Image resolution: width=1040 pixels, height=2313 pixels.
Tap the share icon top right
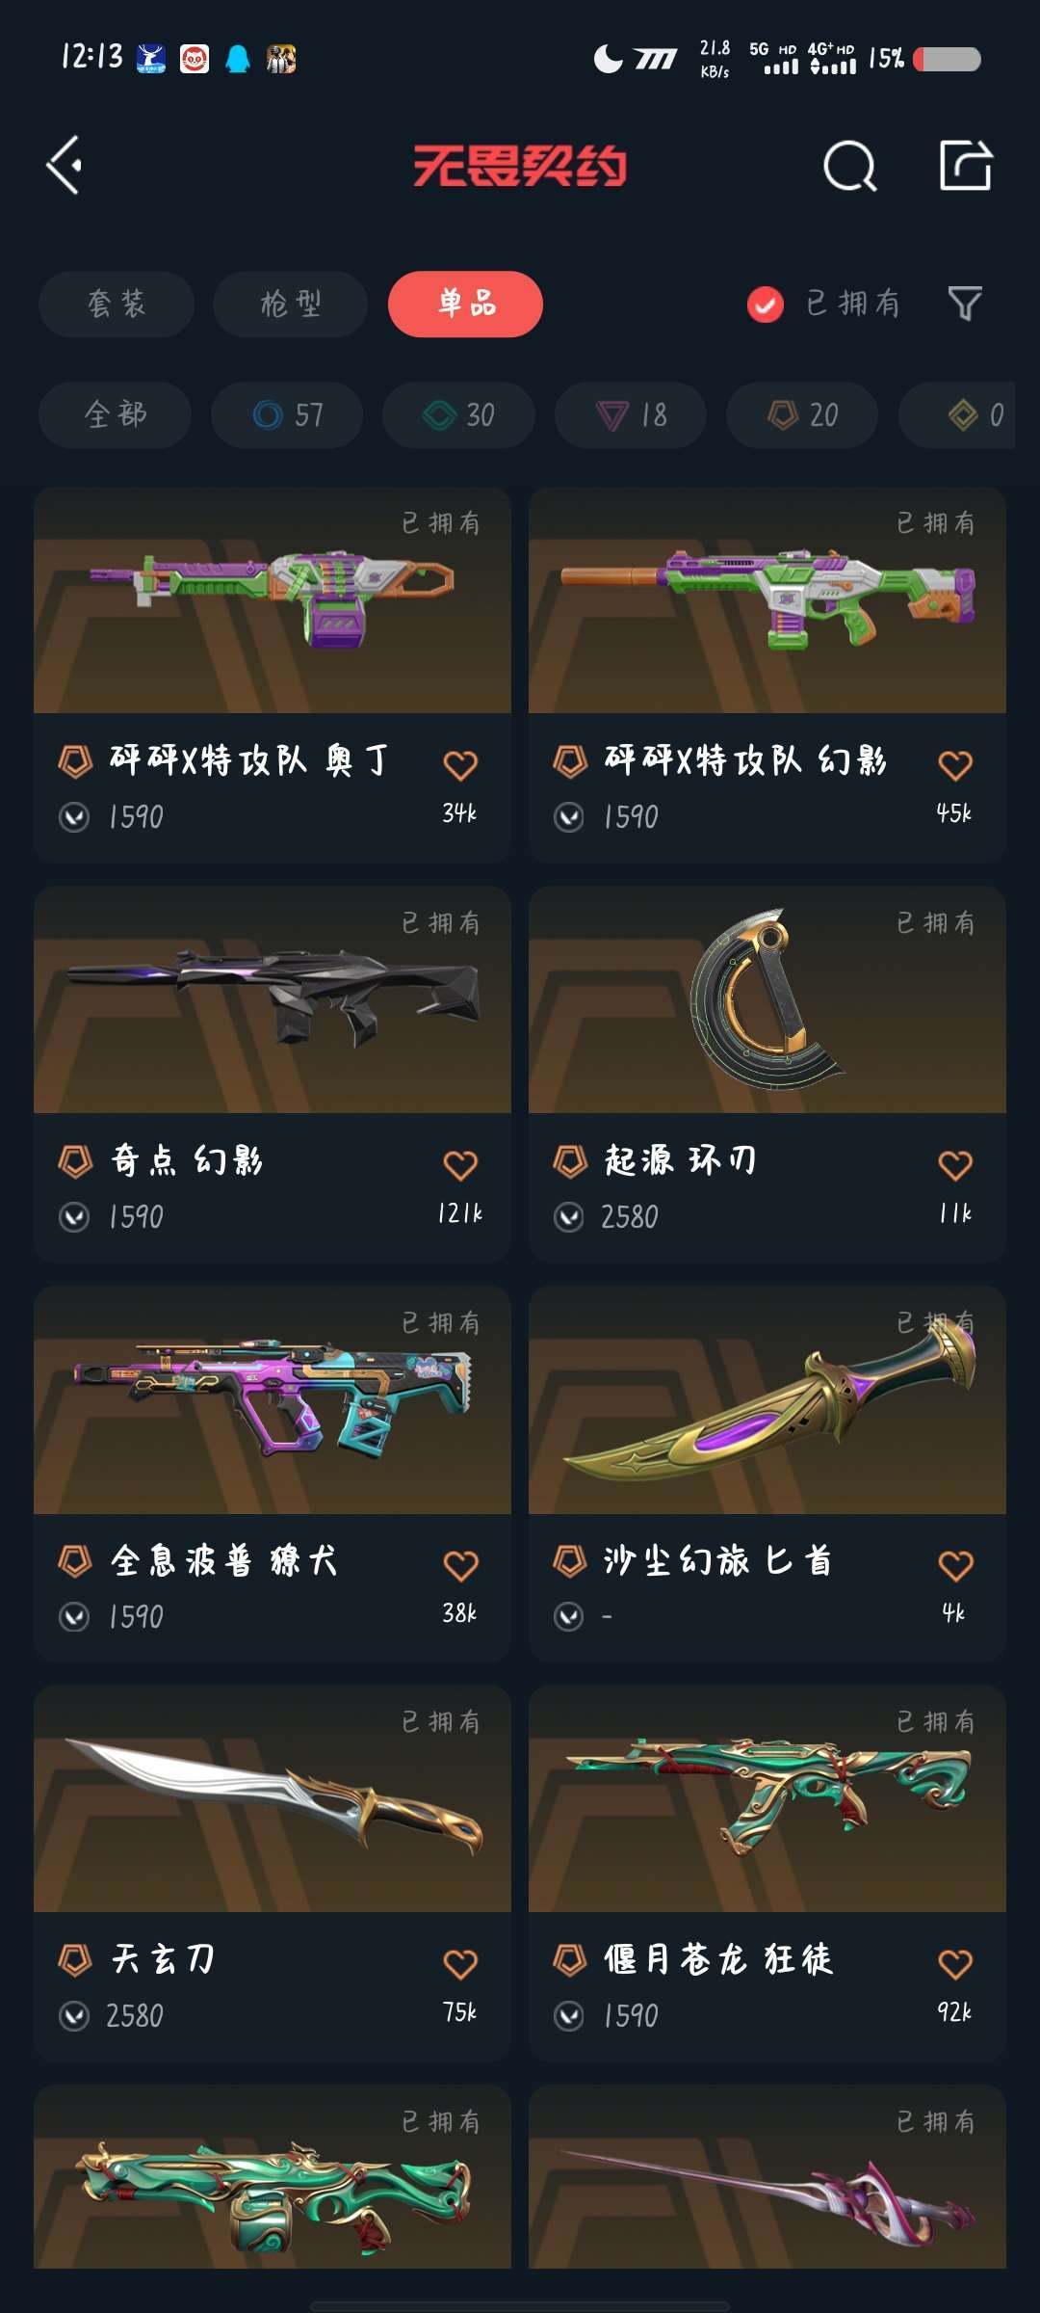click(966, 166)
